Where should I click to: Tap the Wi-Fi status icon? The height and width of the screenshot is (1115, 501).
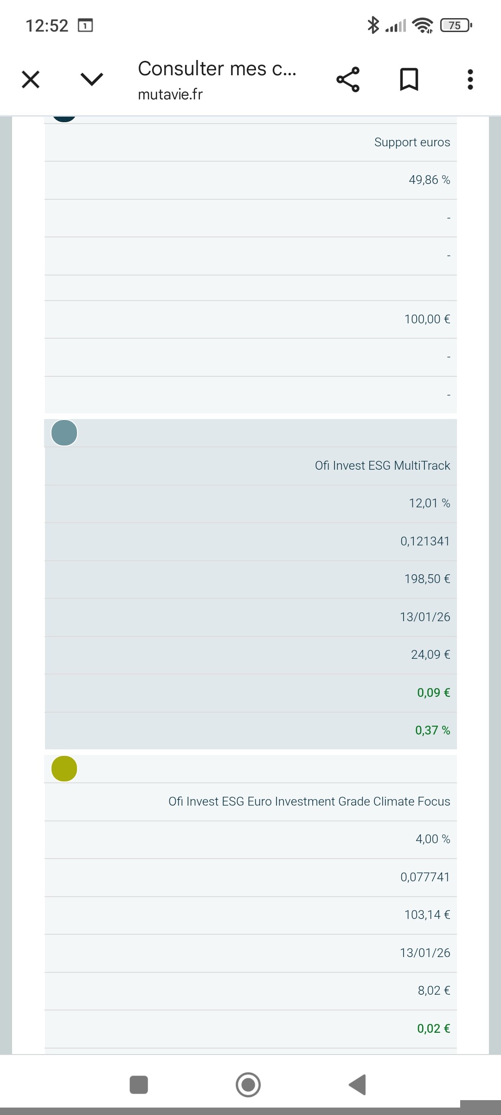(x=422, y=25)
